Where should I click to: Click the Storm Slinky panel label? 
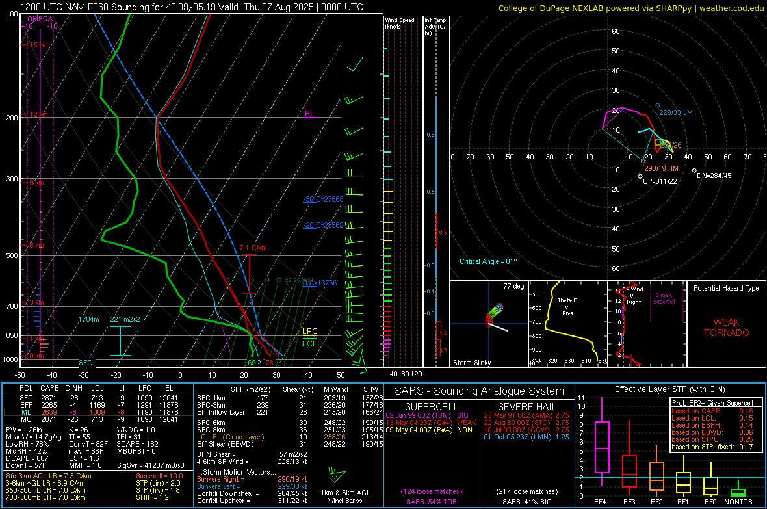coord(471,363)
